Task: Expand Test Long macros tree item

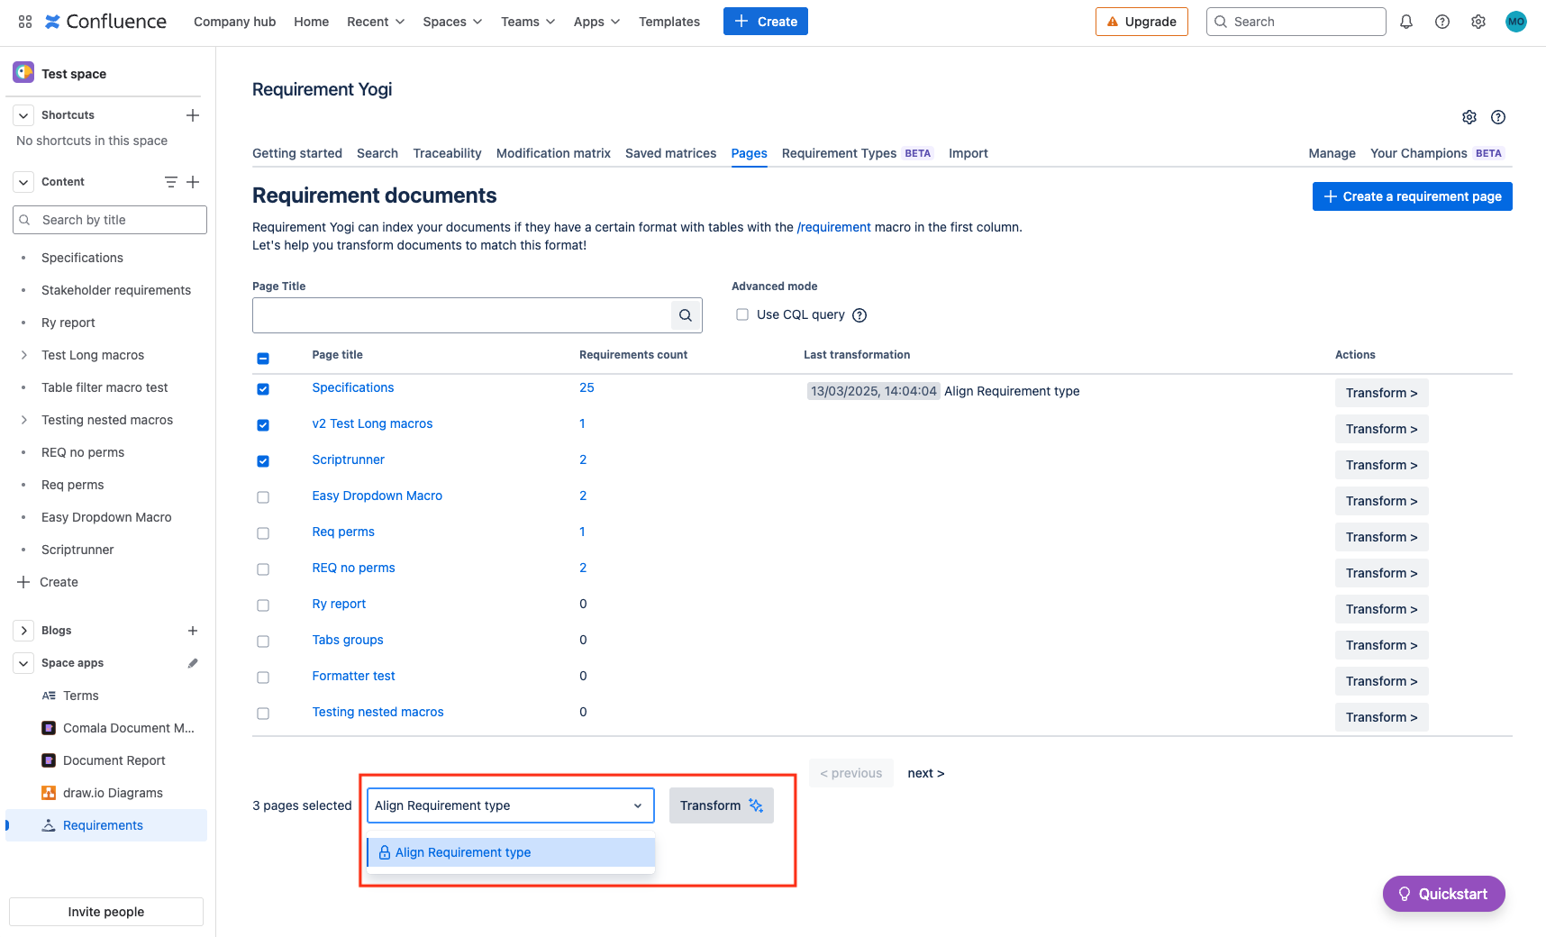Action: (24, 355)
